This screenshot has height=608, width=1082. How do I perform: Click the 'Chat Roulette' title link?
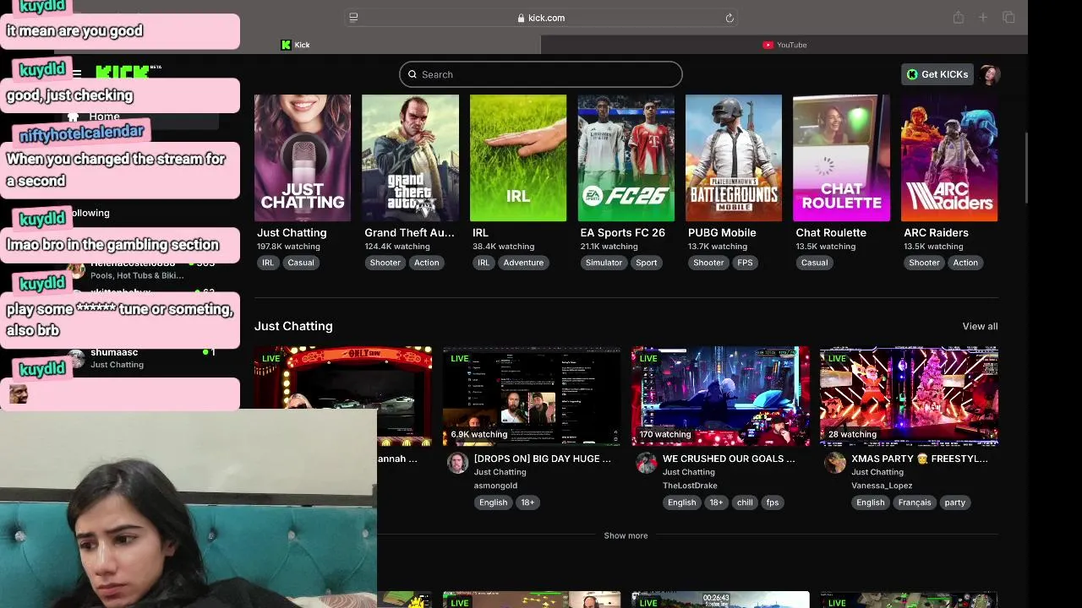tap(831, 232)
